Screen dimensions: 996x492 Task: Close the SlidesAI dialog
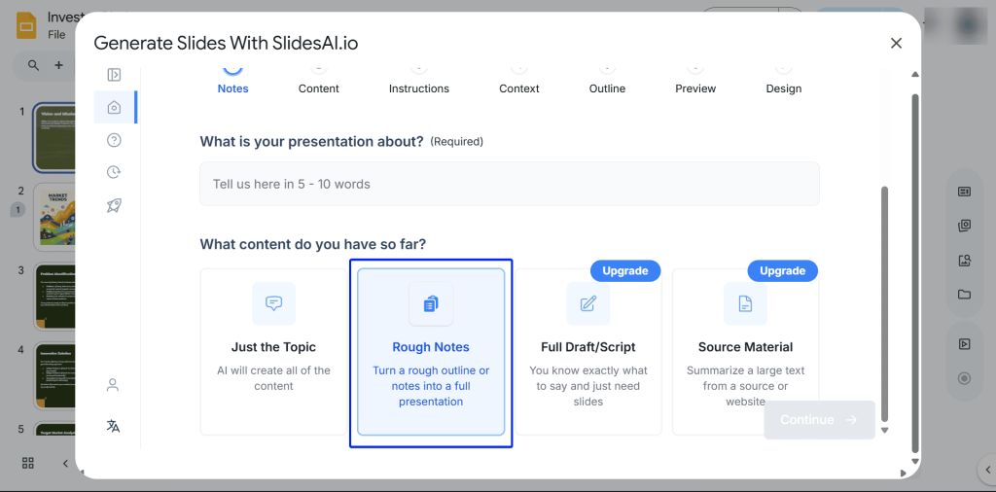896,43
